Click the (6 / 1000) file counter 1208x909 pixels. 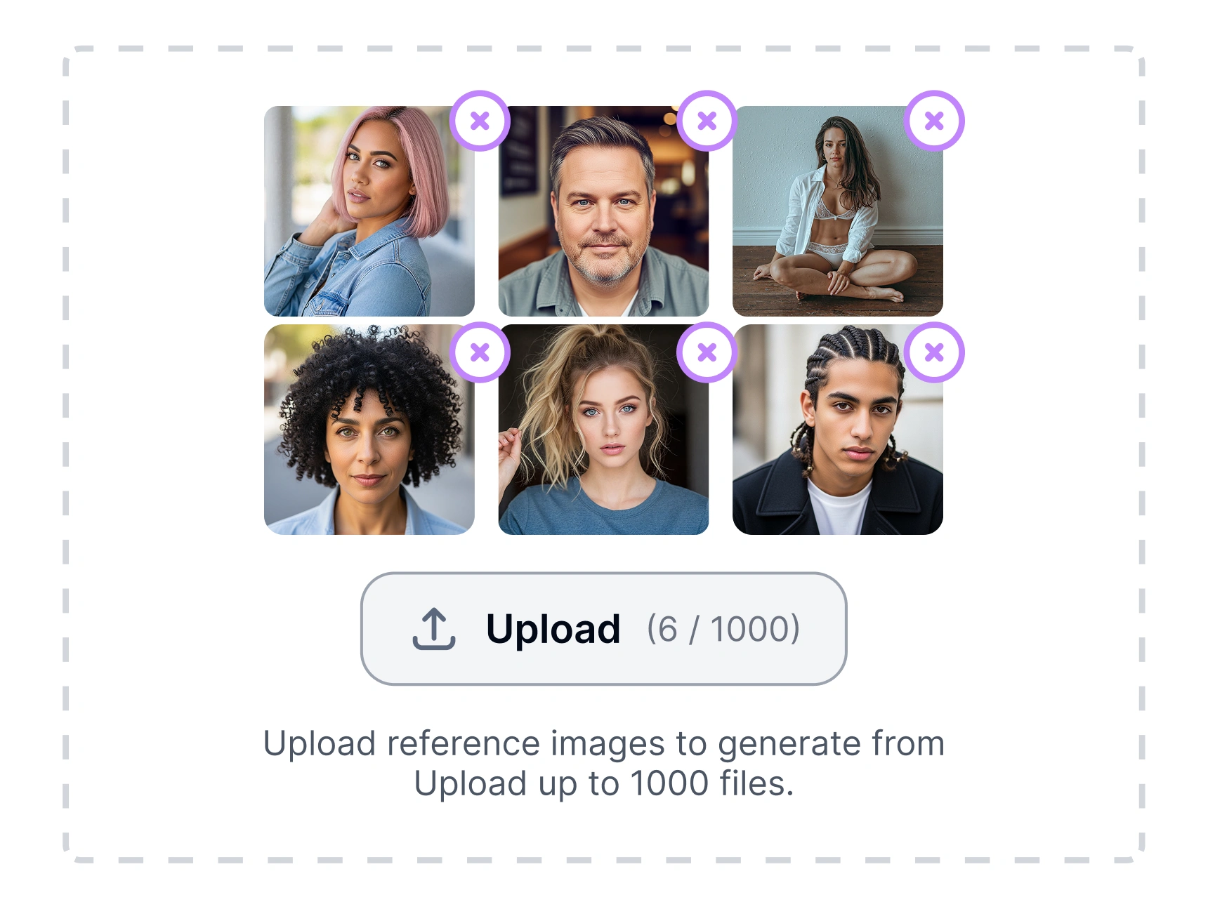(723, 630)
